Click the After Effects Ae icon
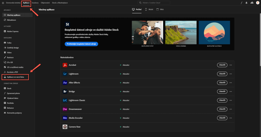 pos(65,83)
